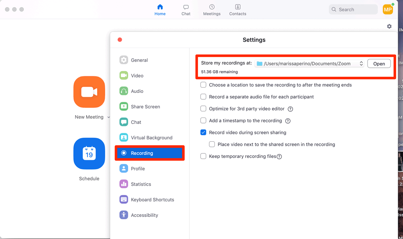Image resolution: width=403 pixels, height=239 pixels.
Task: Enable Record a separate audio file per participant
Action: point(203,96)
